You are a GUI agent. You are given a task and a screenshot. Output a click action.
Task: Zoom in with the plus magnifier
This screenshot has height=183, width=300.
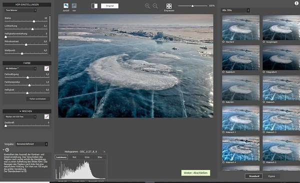147,6
